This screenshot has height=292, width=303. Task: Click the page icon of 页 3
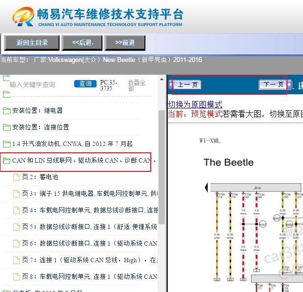[17, 194]
